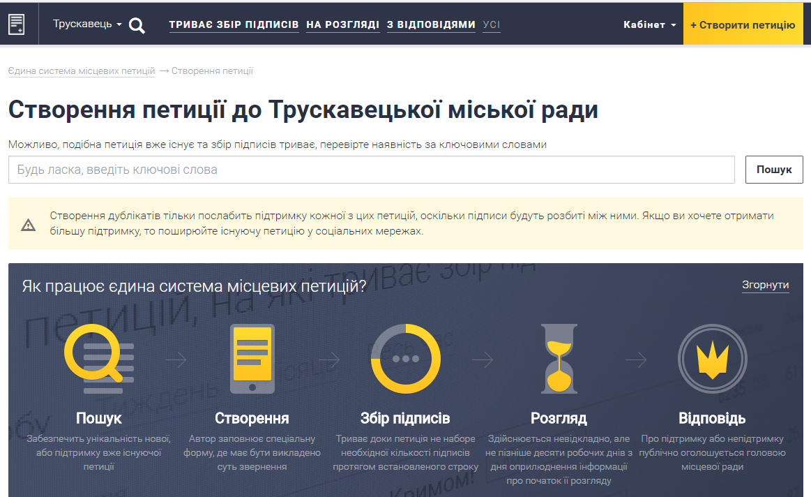
Task: Click the warning triangle icon in notice
Action: click(29, 225)
